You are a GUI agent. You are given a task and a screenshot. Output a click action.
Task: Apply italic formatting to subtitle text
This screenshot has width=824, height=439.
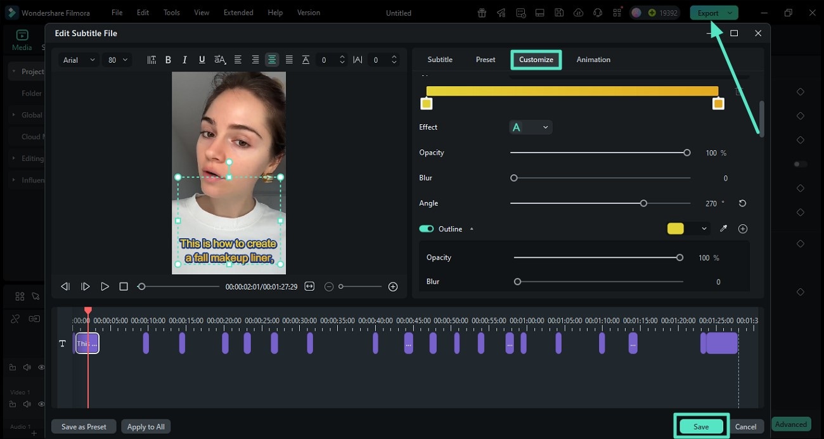click(x=184, y=60)
